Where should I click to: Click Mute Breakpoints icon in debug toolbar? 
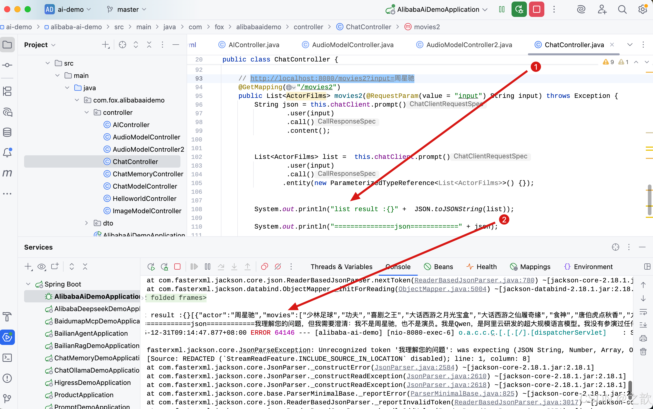point(278,267)
